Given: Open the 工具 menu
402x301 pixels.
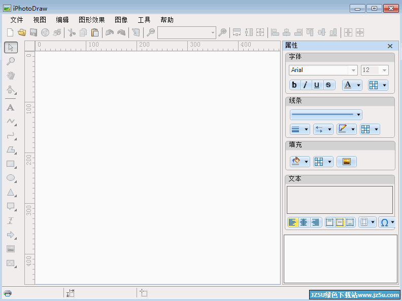Looking at the screenshot, I should click(144, 20).
